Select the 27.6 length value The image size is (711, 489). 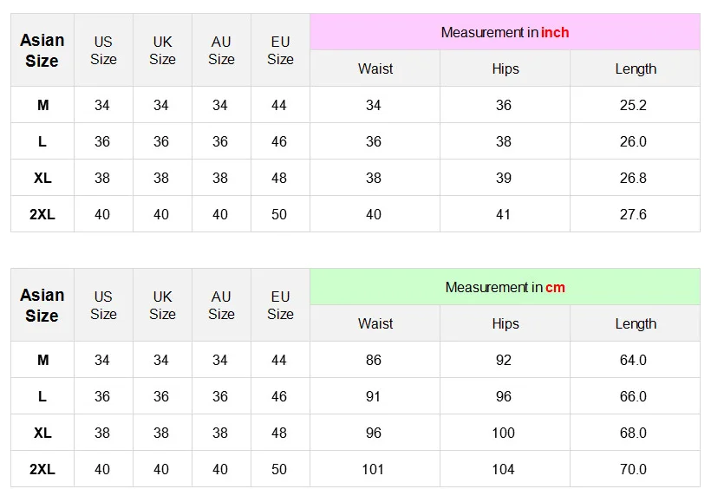[633, 214]
